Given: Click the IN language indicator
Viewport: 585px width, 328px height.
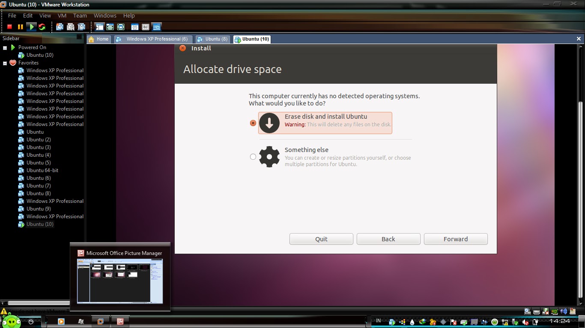Looking at the screenshot, I should click(378, 321).
